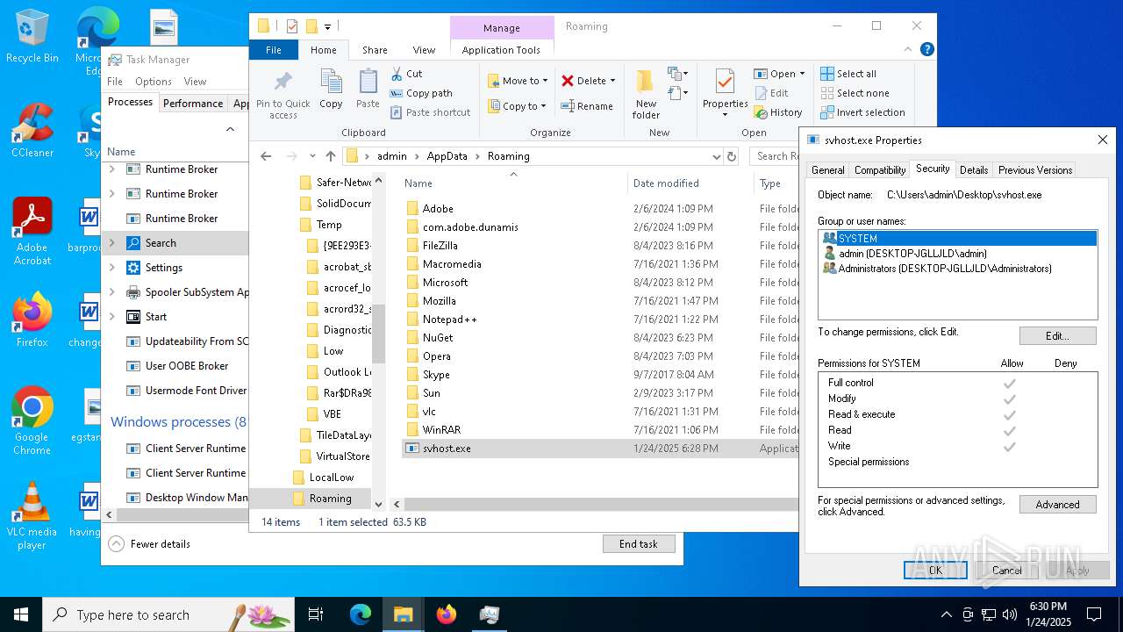Switch to General tab in Properties
Viewport: 1123px width, 632px height.
point(827,170)
